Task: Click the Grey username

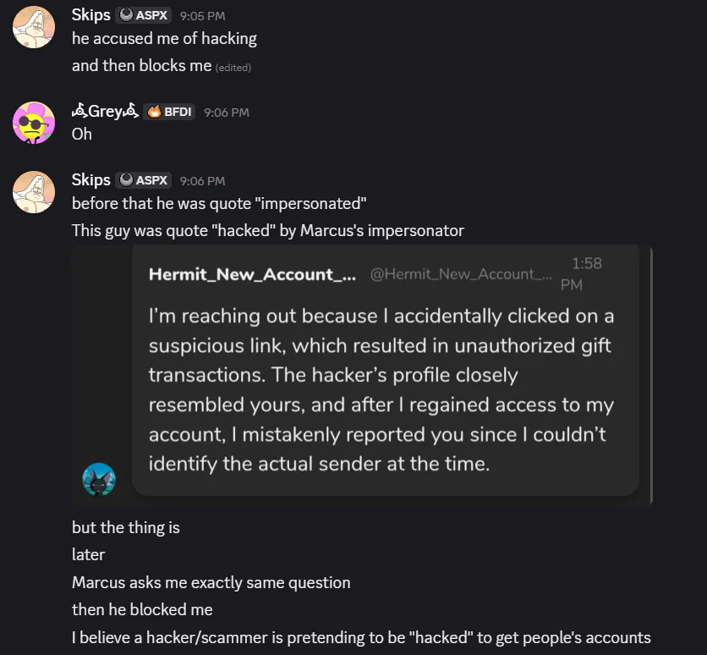Action: 105,112
